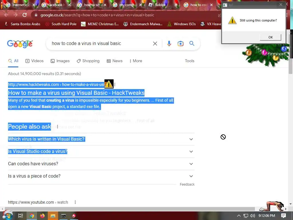Screen dimensions: 293x220
Task: Click the magnifying glass search icon
Action: [x=192, y=44]
